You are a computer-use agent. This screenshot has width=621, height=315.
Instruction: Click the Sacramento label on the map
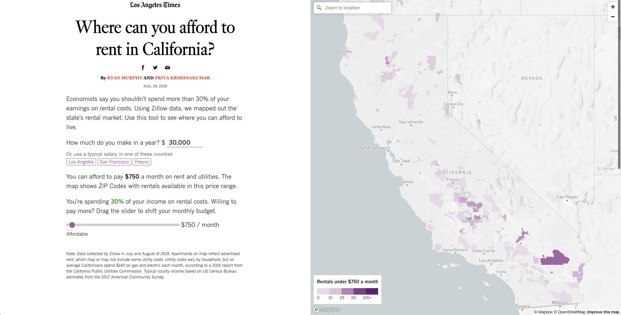click(411, 122)
